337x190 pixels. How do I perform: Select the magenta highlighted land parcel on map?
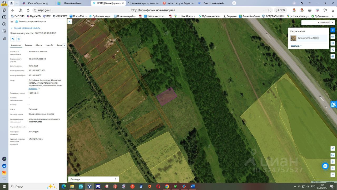pos(166,97)
